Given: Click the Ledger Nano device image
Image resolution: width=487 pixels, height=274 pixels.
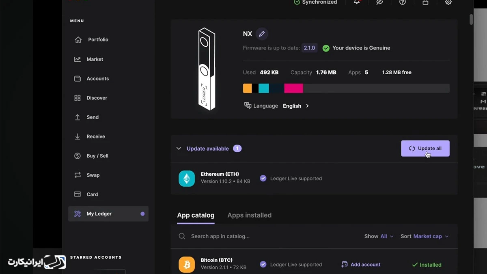Looking at the screenshot, I should coord(207,69).
